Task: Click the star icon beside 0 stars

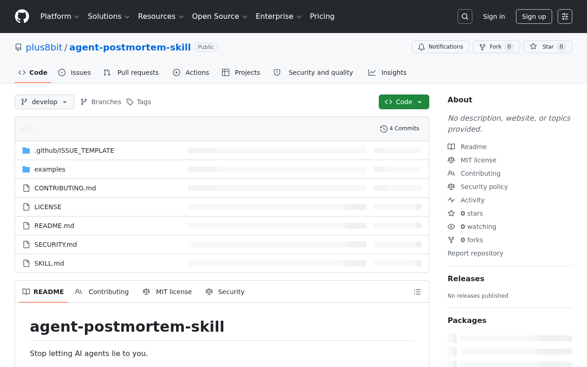Action: pyautogui.click(x=451, y=213)
